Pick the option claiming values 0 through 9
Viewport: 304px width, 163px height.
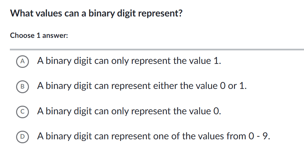pos(153,136)
